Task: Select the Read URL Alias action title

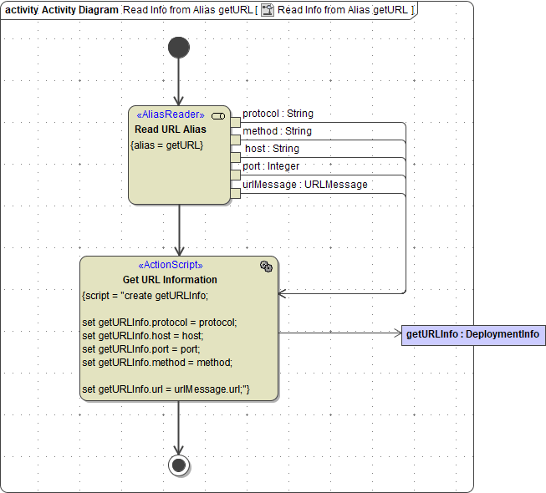Action: pyautogui.click(x=170, y=130)
